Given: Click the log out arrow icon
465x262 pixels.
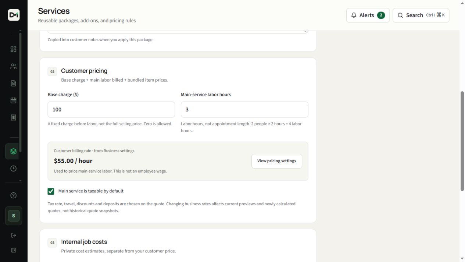Looking at the screenshot, I should (14, 235).
